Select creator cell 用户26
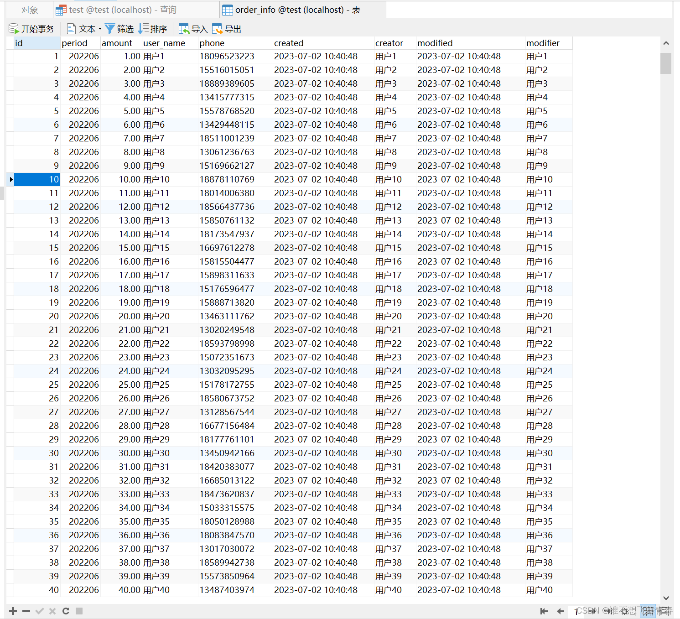 click(395, 399)
